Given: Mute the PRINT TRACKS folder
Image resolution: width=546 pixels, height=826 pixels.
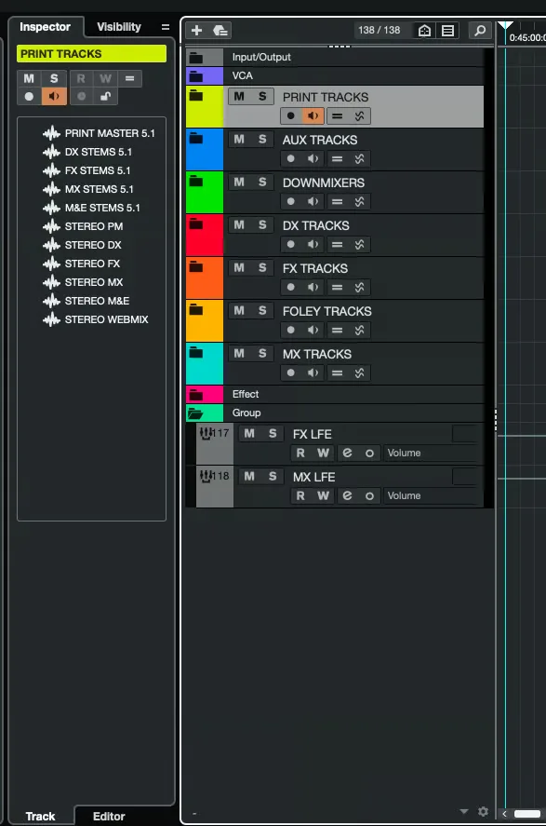Looking at the screenshot, I should (239, 97).
